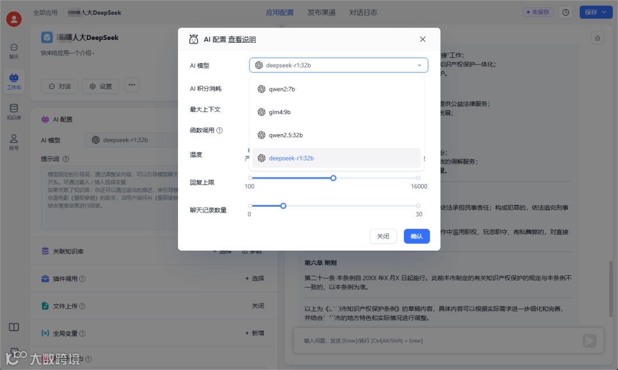Click the help icon next to 函数调用
This screenshot has height=370, width=618.
point(220,130)
